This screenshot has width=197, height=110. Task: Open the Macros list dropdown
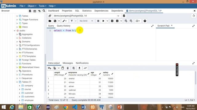138,21
